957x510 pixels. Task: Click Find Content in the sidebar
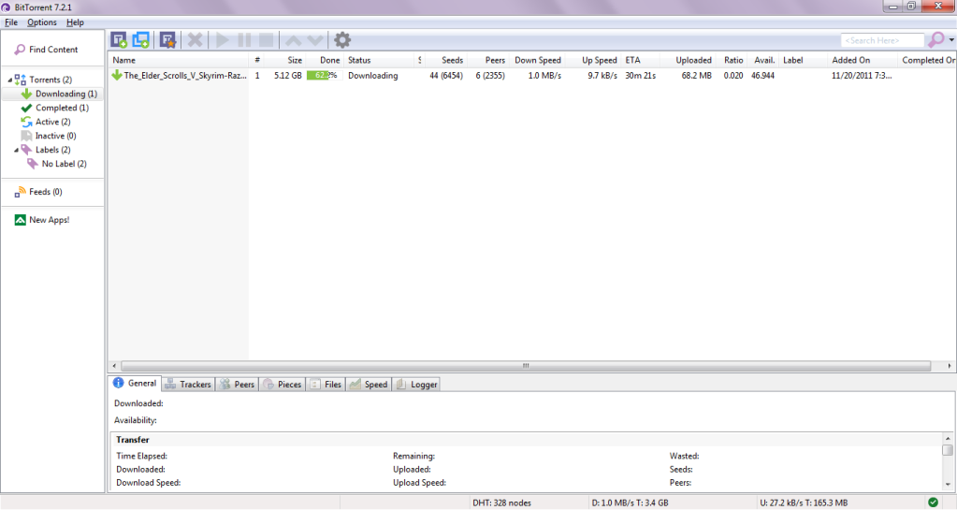click(53, 50)
